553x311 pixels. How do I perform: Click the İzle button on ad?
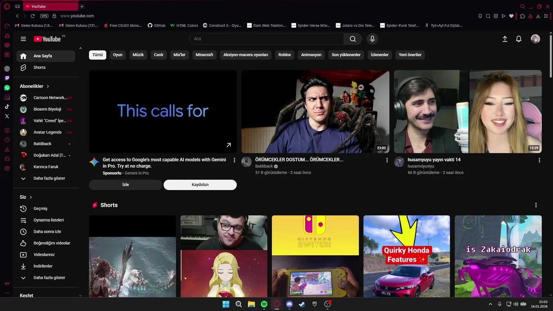126,185
